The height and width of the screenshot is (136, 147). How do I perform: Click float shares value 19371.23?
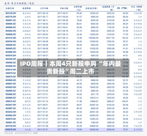tap(110, 38)
